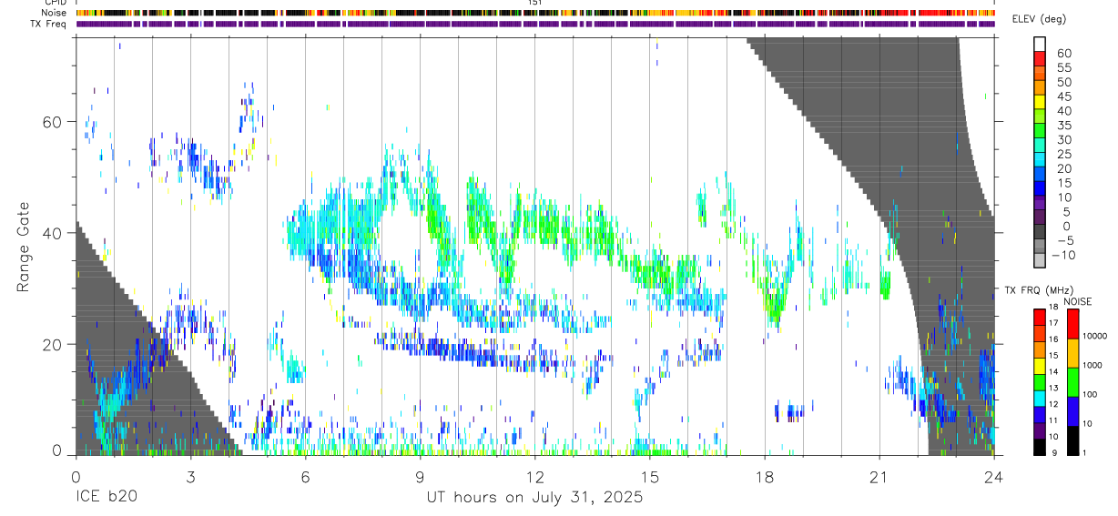Image resolution: width=1118 pixels, height=516 pixels.
Task: Click the "Range Gate" y-axis title
Action: click(x=24, y=246)
